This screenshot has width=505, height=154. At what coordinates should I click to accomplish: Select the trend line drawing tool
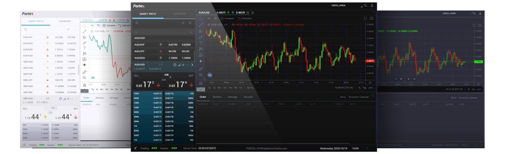point(201,25)
